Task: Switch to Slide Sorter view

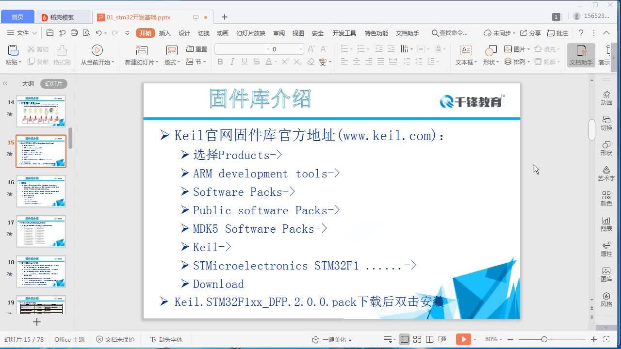Action: coord(417,339)
